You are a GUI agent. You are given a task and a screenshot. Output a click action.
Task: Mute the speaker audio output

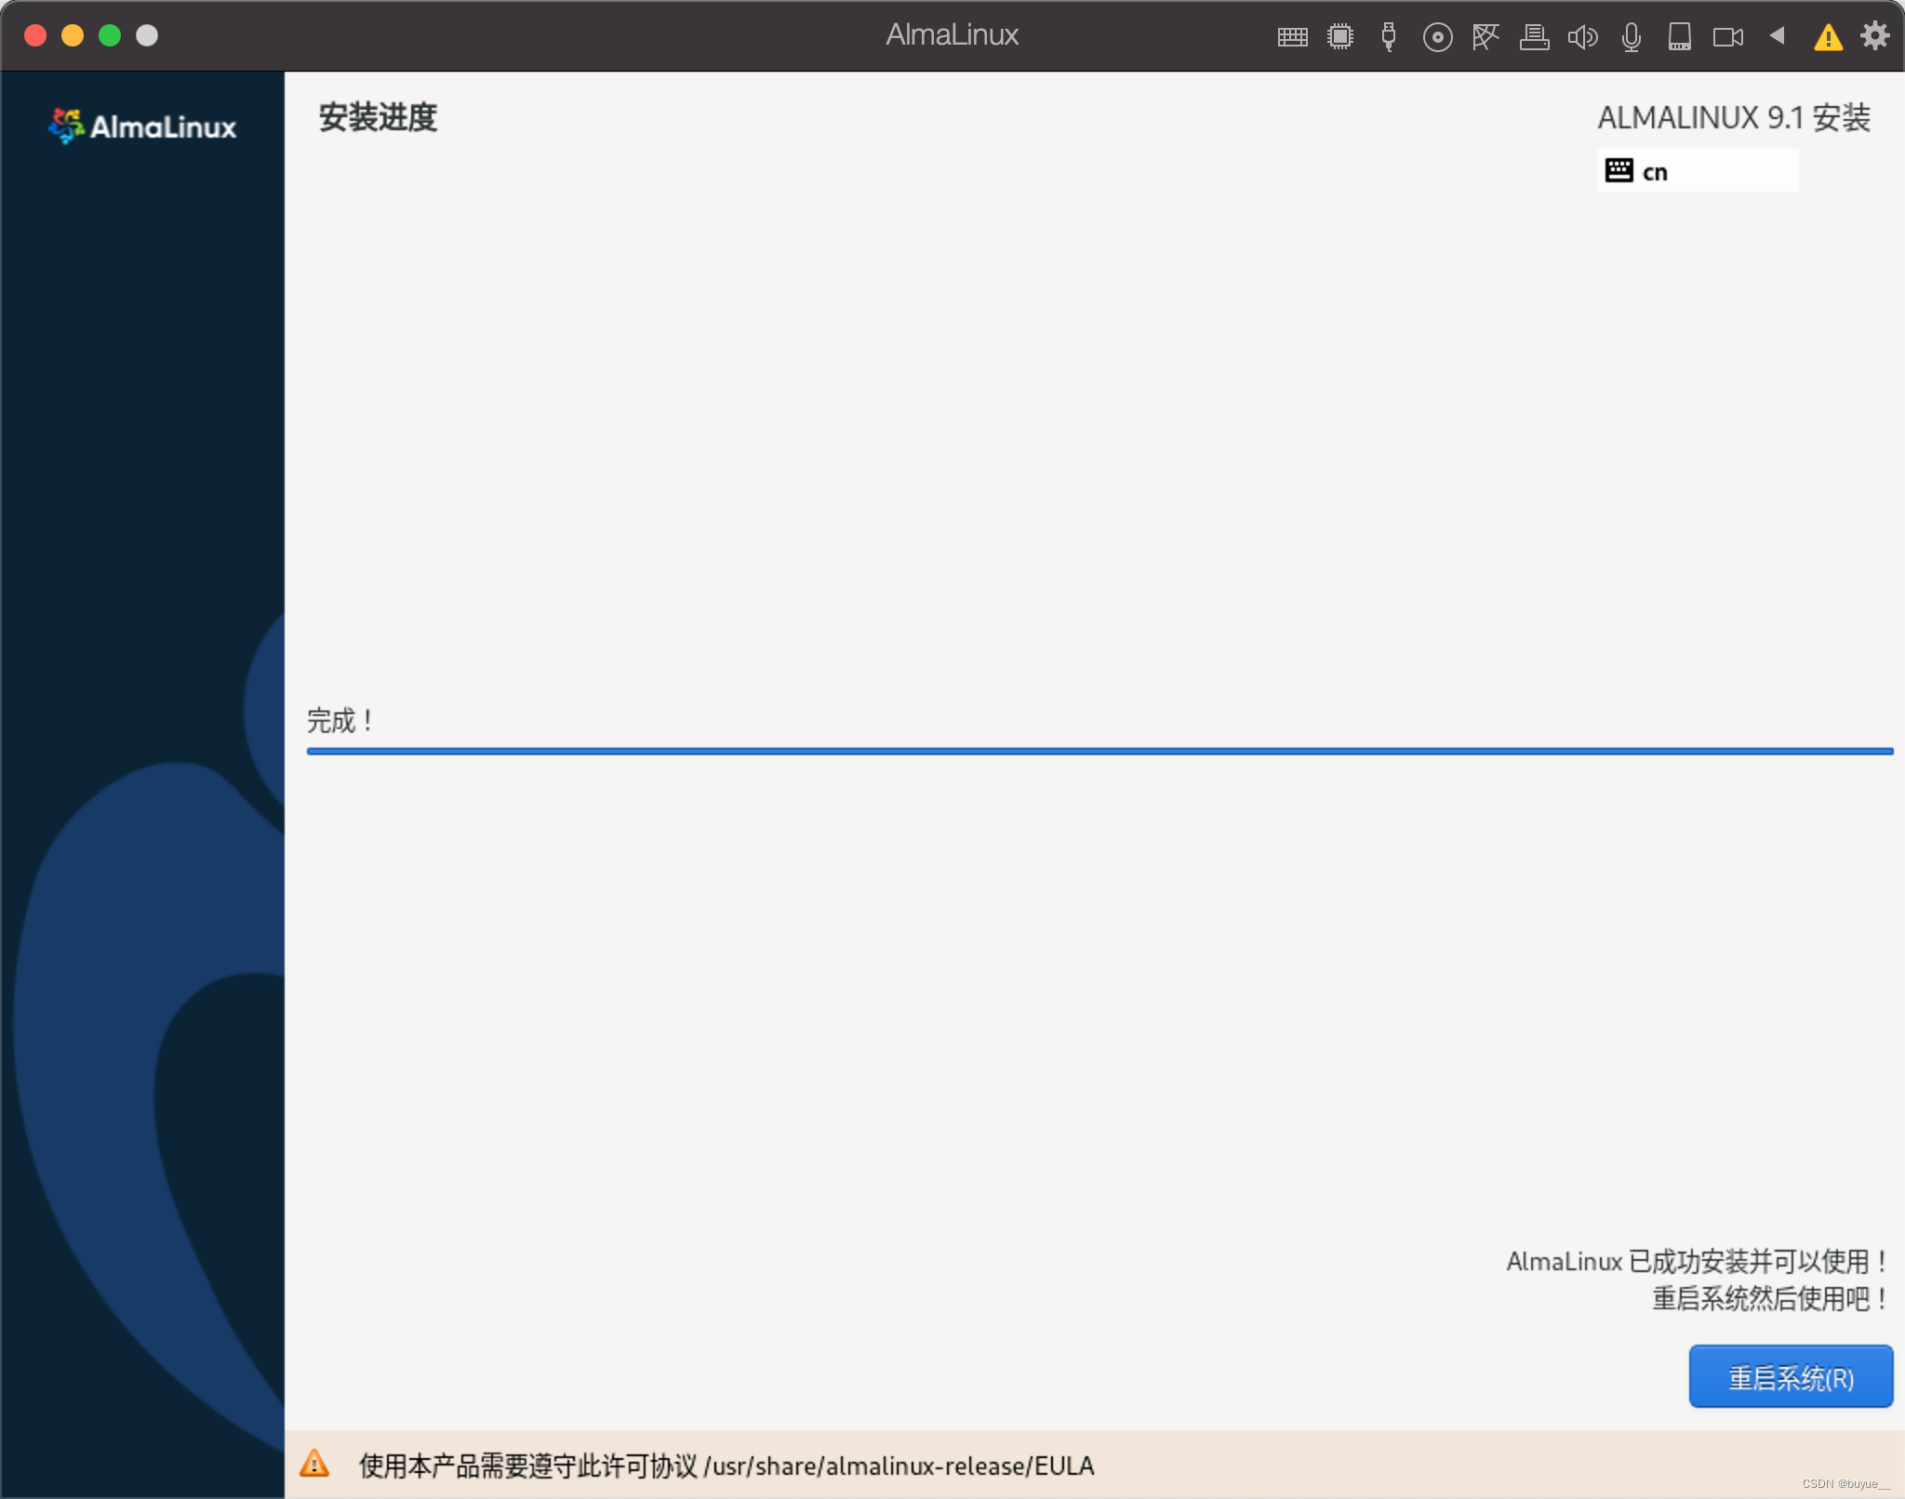[x=1583, y=35]
